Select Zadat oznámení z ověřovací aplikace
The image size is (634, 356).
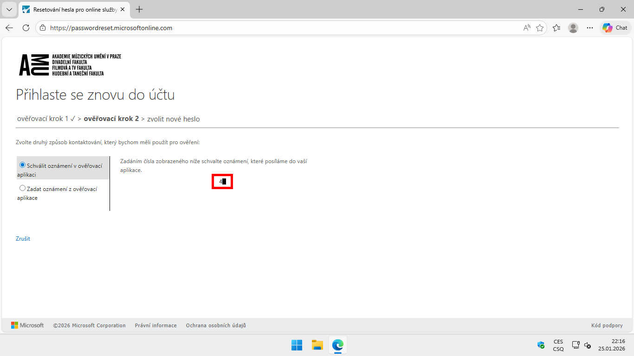[x=22, y=188]
